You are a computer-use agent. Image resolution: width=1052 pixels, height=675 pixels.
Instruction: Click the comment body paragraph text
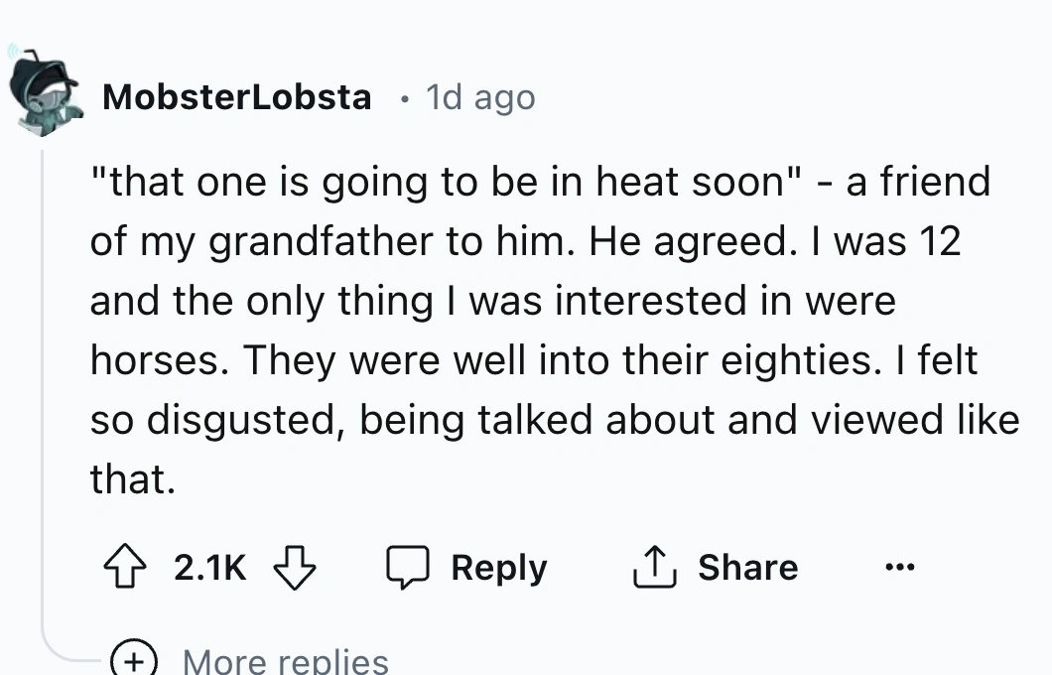(x=536, y=331)
